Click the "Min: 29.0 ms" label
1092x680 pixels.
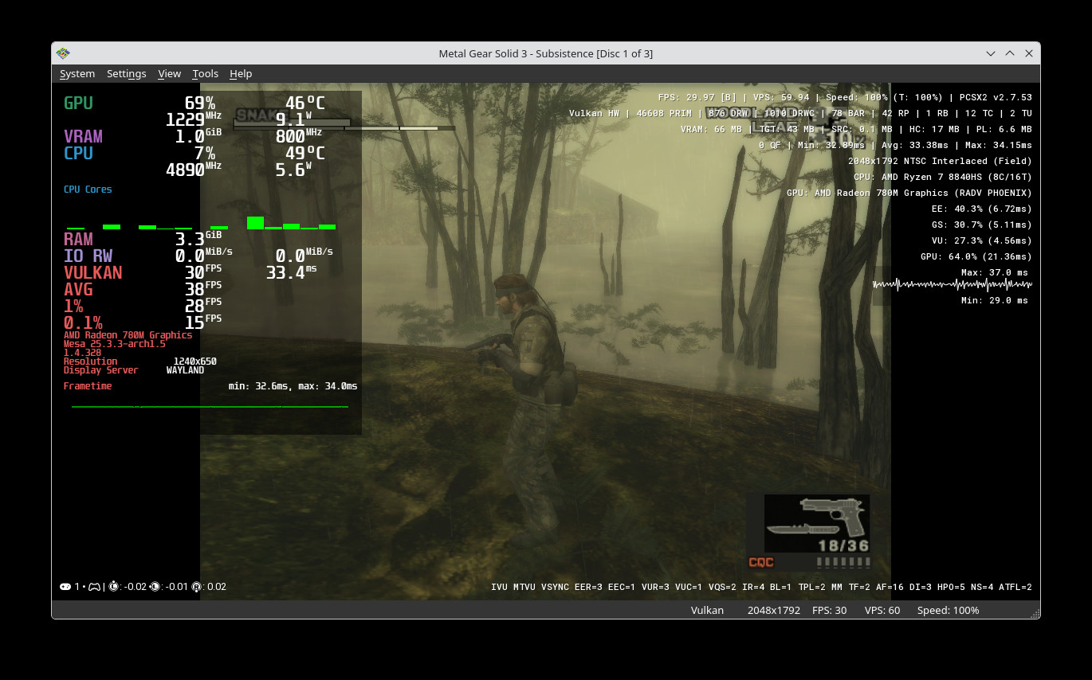995,300
